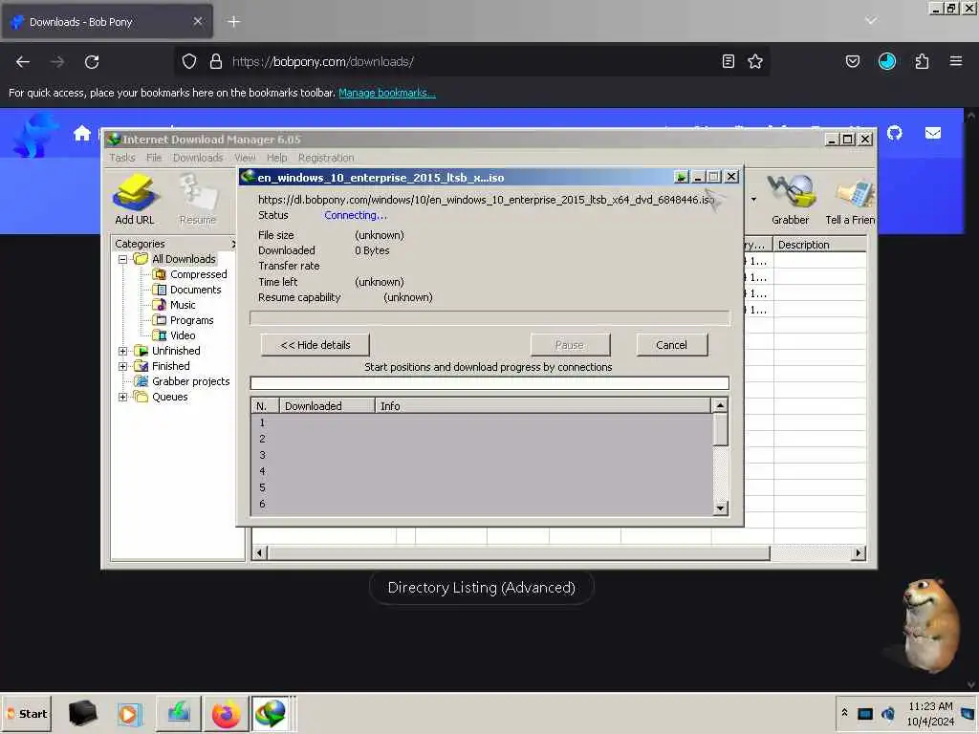The image size is (979, 734).
Task: Reload the Bob Pony page
Action: 92,62
